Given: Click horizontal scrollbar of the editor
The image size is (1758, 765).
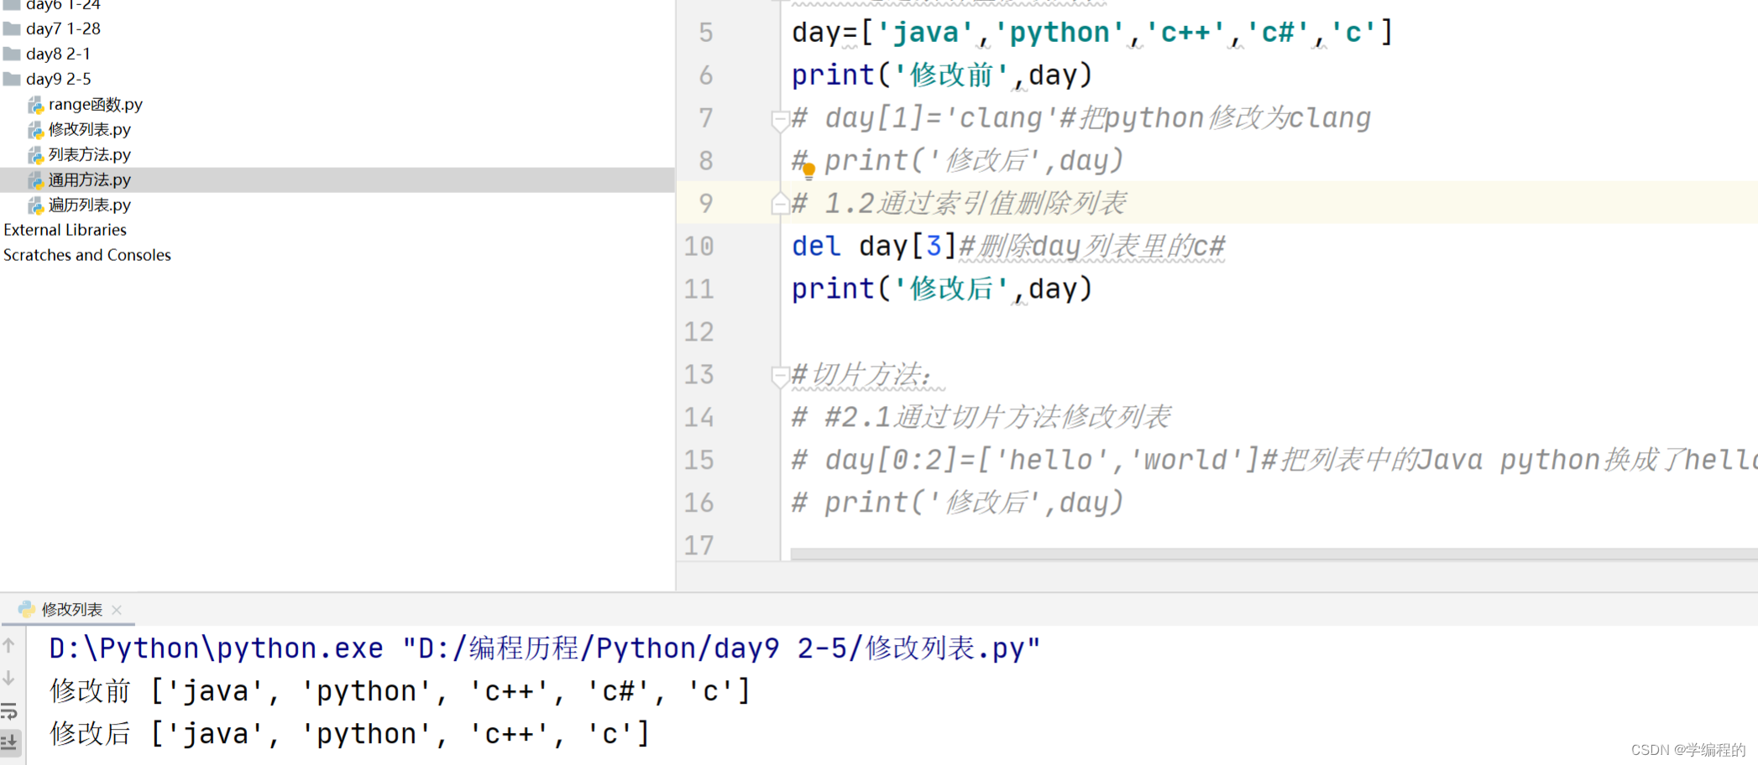Looking at the screenshot, I should [x=1274, y=554].
